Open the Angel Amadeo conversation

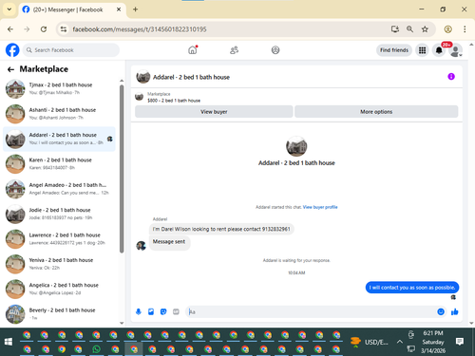pos(59,189)
